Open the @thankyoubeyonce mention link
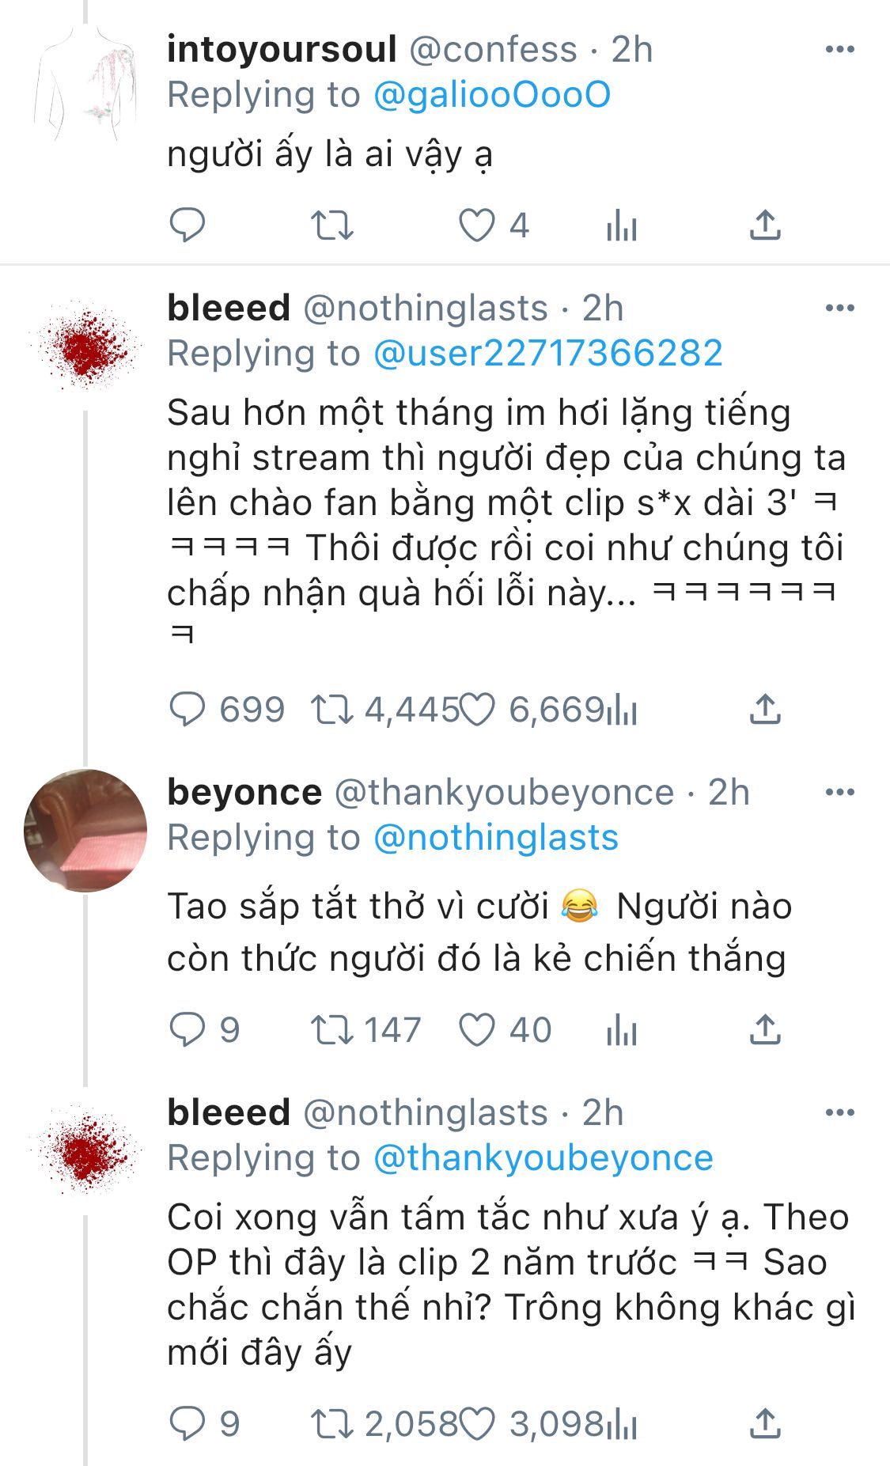Image resolution: width=890 pixels, height=1466 pixels. [543, 1158]
